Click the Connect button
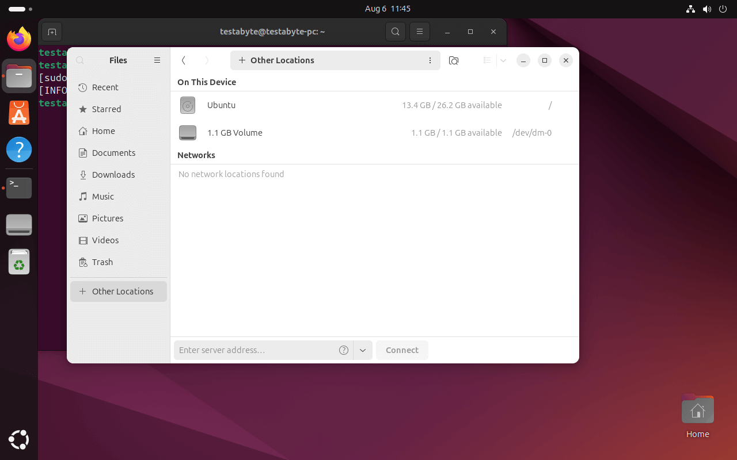Viewport: 737px width, 460px height. click(401, 350)
